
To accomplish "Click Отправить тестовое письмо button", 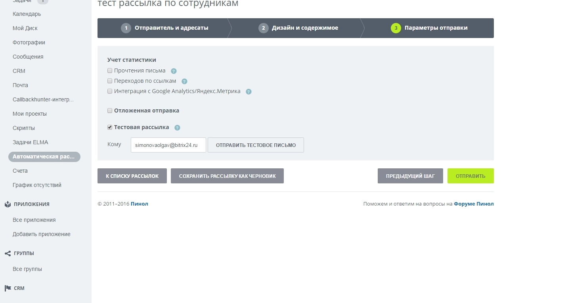I will coord(256,145).
